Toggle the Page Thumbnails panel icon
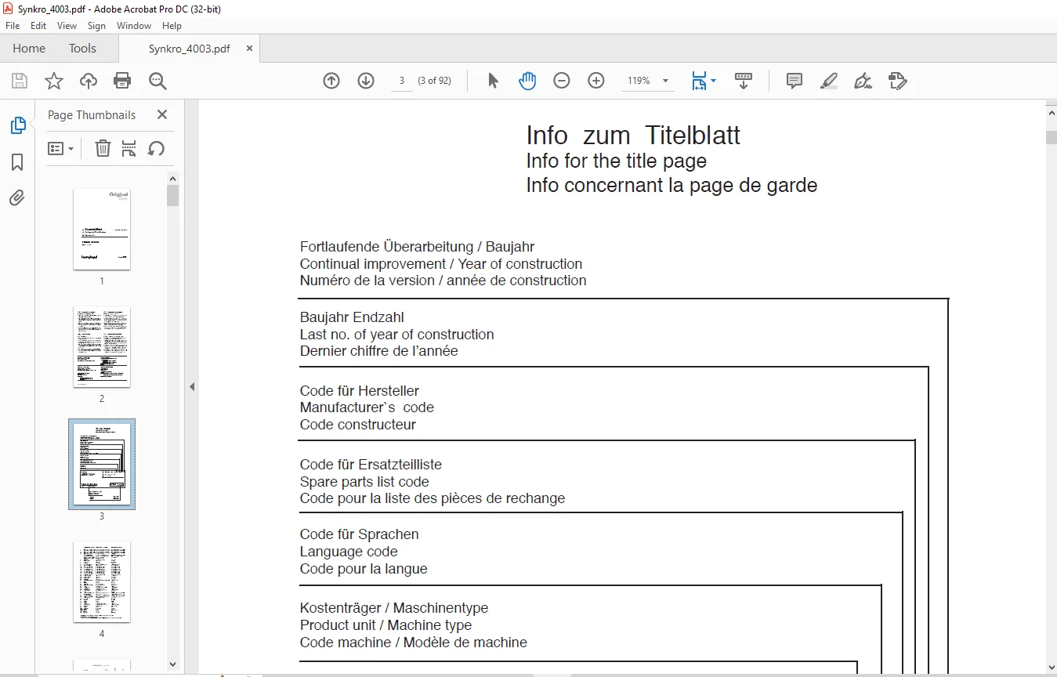 point(17,125)
